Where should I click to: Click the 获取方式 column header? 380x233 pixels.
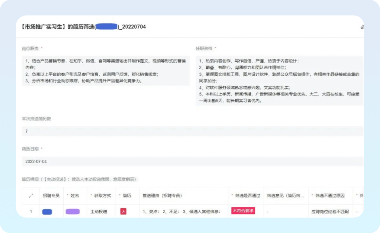click(x=103, y=196)
